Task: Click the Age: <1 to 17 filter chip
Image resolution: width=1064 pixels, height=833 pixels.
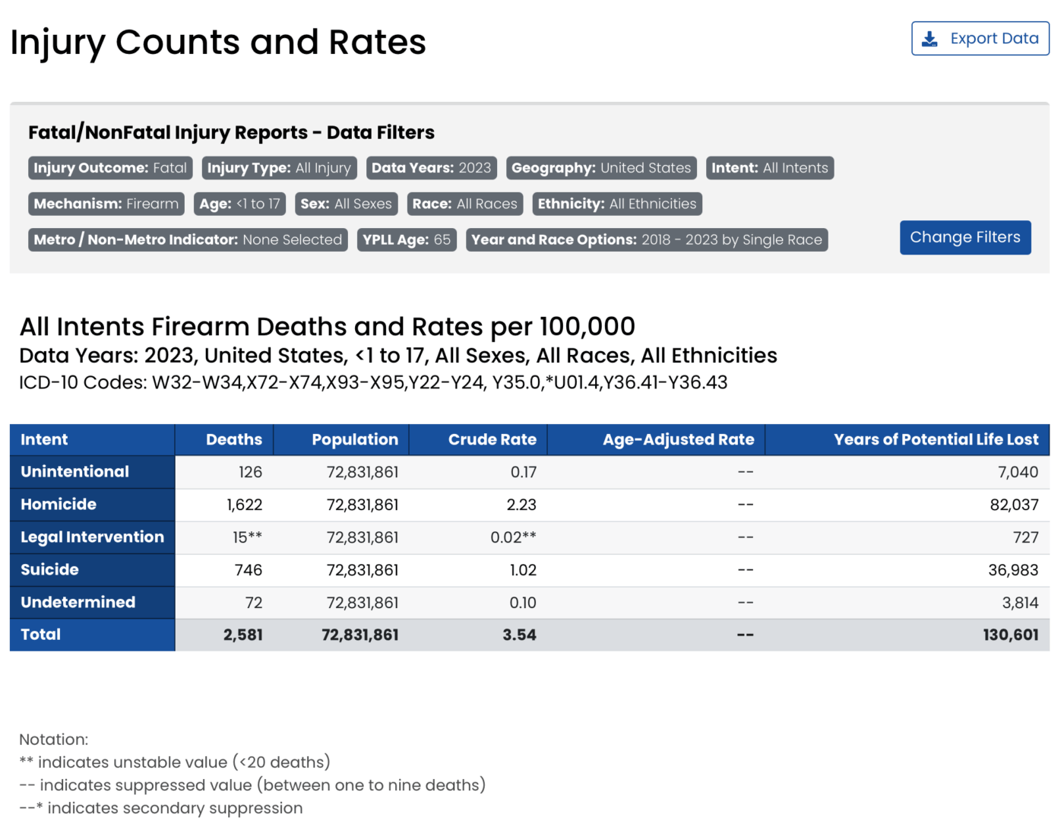Action: (239, 204)
